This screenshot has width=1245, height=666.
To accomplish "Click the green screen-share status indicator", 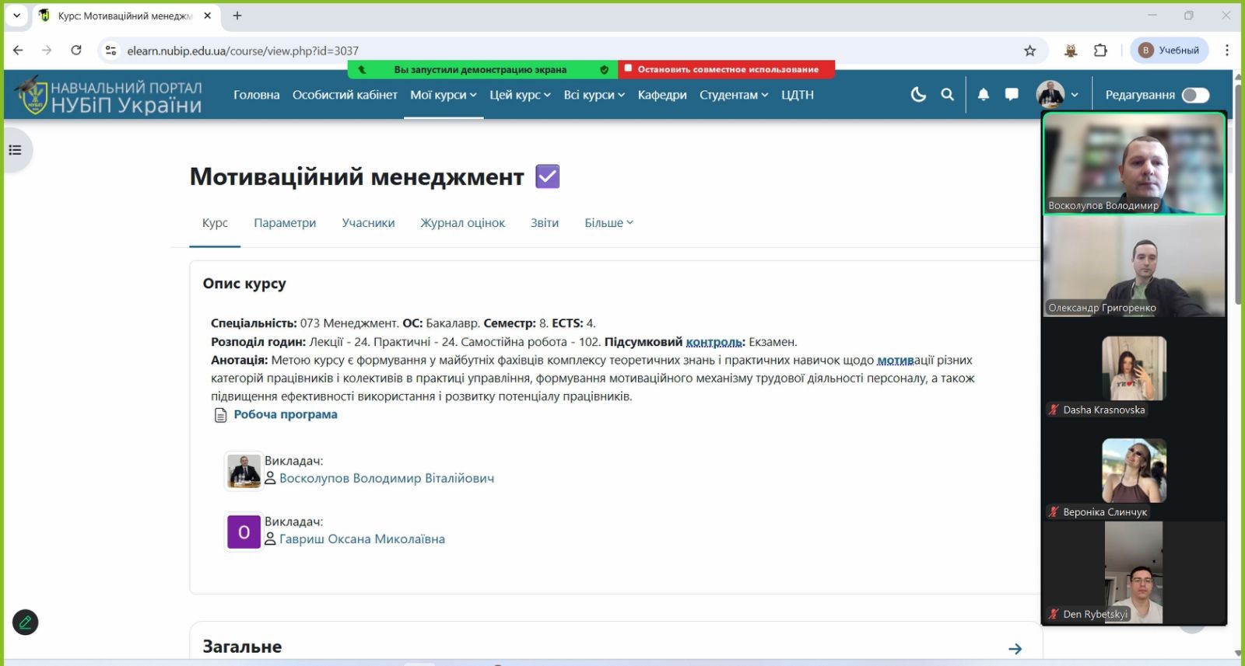I will (x=482, y=69).
